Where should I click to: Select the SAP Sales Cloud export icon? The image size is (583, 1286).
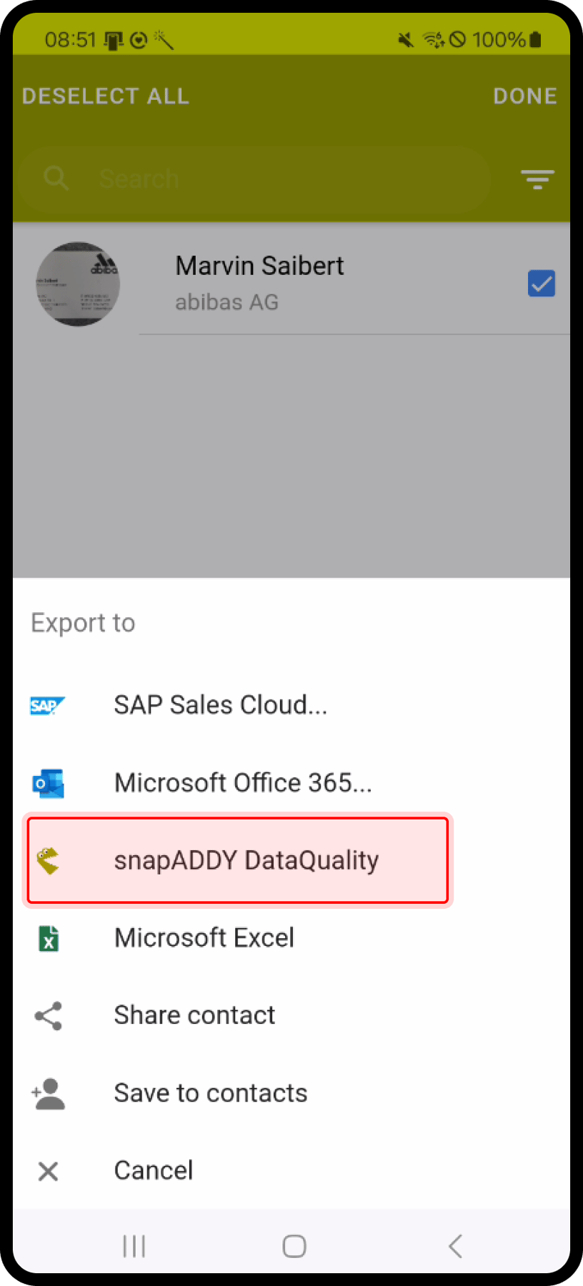click(x=48, y=705)
